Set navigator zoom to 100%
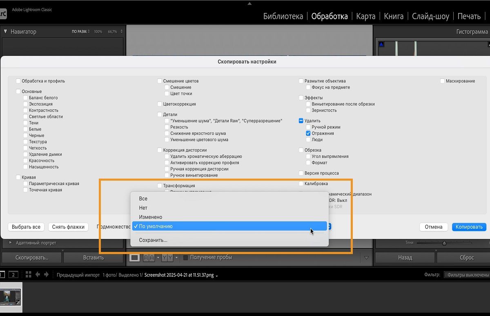This screenshot has height=316, width=490. (98, 31)
